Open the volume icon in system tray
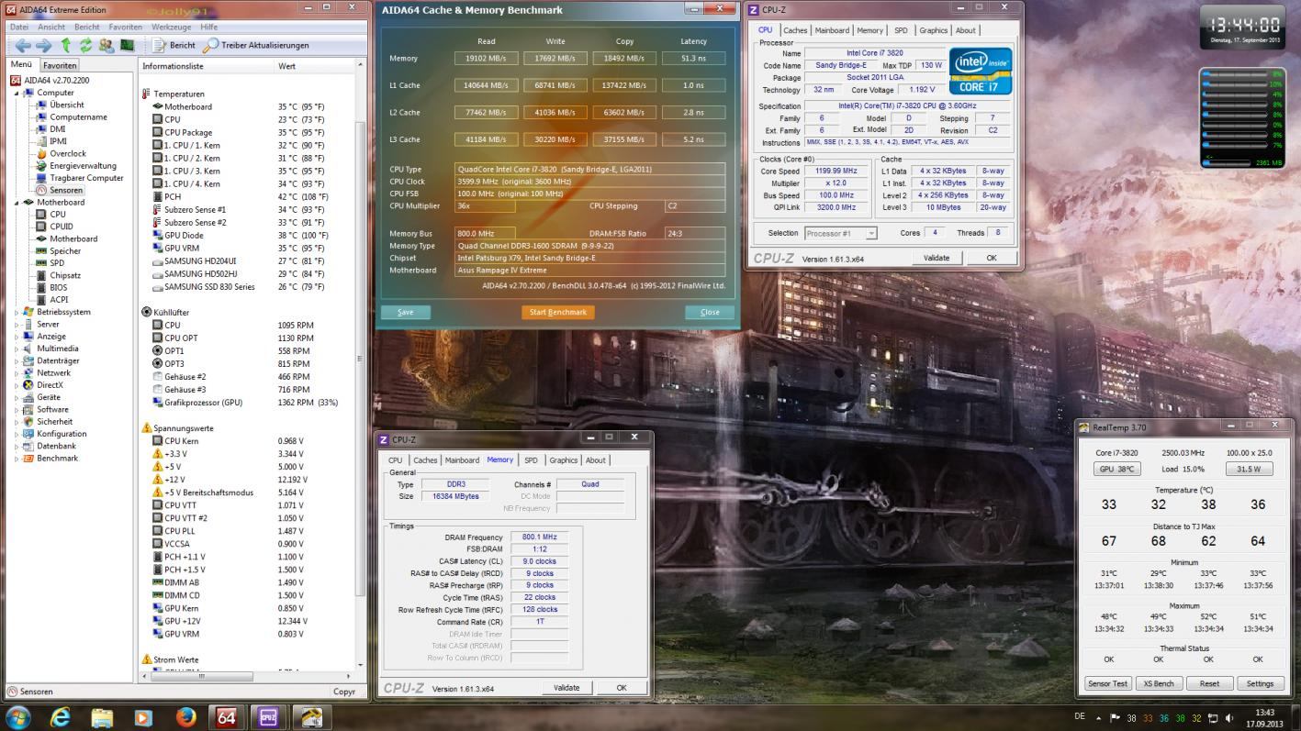The height and width of the screenshot is (731, 1301). coord(1228,717)
